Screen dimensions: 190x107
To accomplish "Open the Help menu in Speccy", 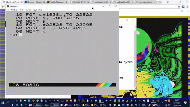I will pyautogui.click(x=40, y=10).
